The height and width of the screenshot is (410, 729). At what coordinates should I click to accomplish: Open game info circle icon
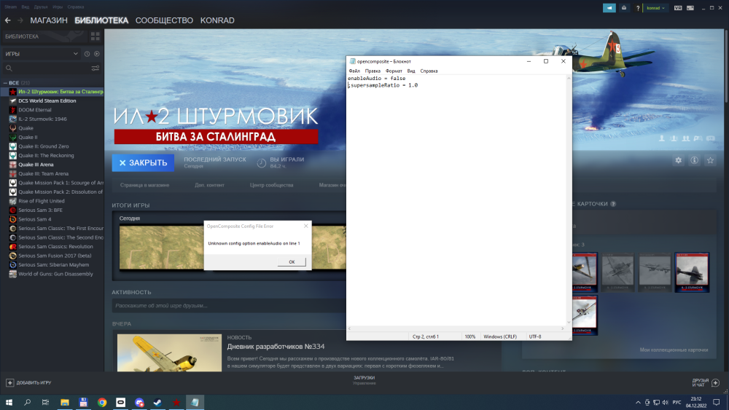694,160
